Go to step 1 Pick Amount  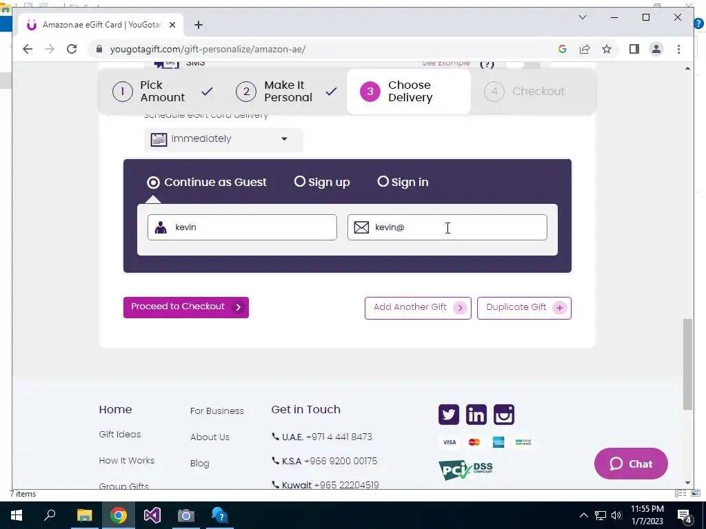pyautogui.click(x=162, y=92)
